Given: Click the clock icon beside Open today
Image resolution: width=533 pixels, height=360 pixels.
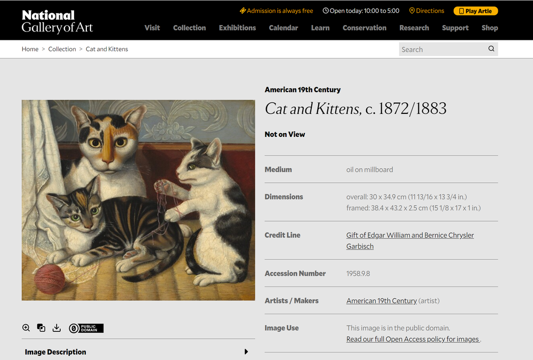Looking at the screenshot, I should [x=326, y=11].
